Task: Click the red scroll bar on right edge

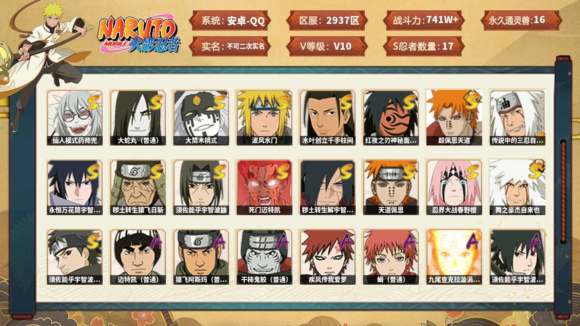Action: (563, 191)
